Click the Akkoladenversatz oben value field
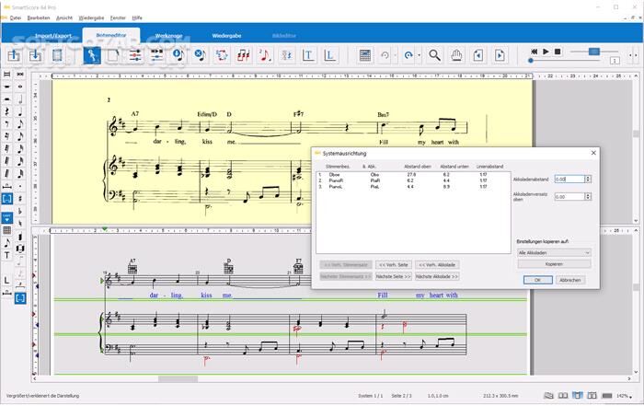Screen dimensions: 644x406 click(x=569, y=197)
